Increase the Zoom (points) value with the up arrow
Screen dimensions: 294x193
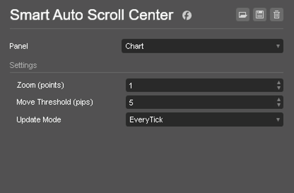click(x=279, y=83)
